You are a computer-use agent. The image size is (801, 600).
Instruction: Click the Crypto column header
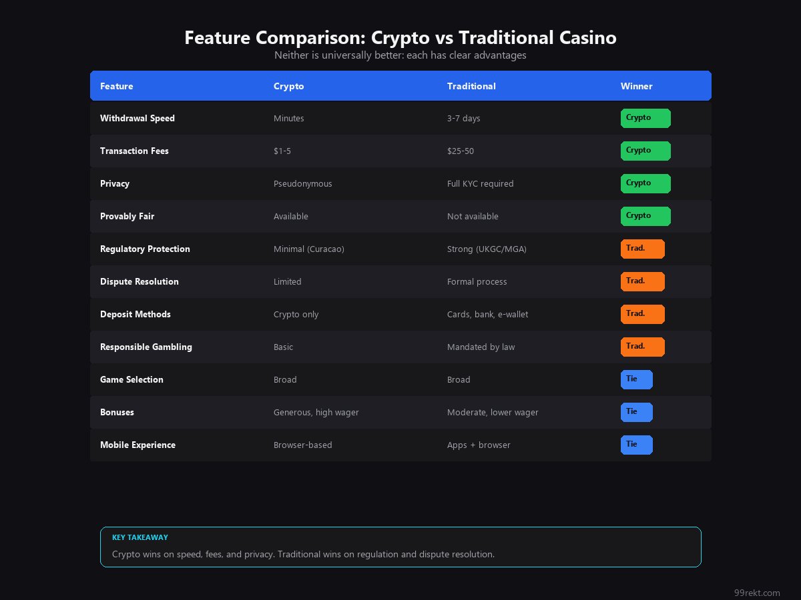[288, 86]
